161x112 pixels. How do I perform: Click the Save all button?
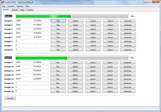pyautogui.click(x=10, y=98)
